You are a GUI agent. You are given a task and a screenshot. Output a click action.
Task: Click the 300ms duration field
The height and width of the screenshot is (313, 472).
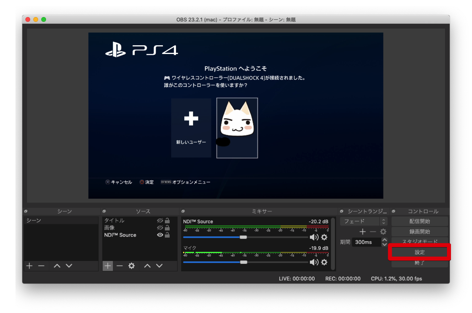367,242
